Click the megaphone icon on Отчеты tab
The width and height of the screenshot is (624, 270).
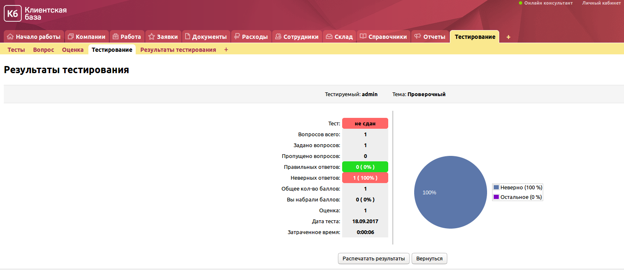pyautogui.click(x=418, y=37)
